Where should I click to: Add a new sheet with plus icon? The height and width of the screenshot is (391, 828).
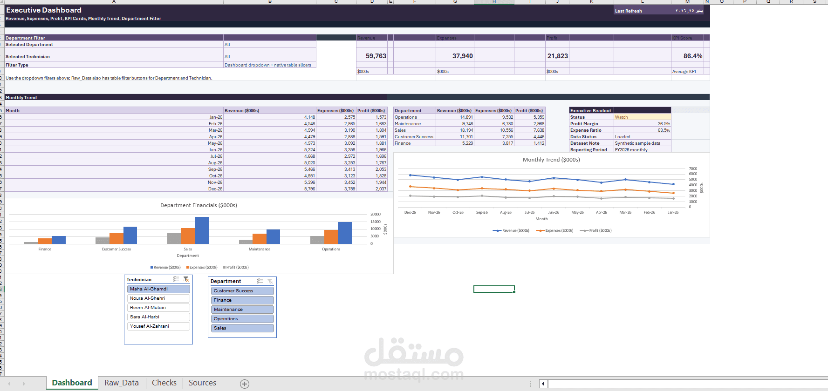pos(245,384)
